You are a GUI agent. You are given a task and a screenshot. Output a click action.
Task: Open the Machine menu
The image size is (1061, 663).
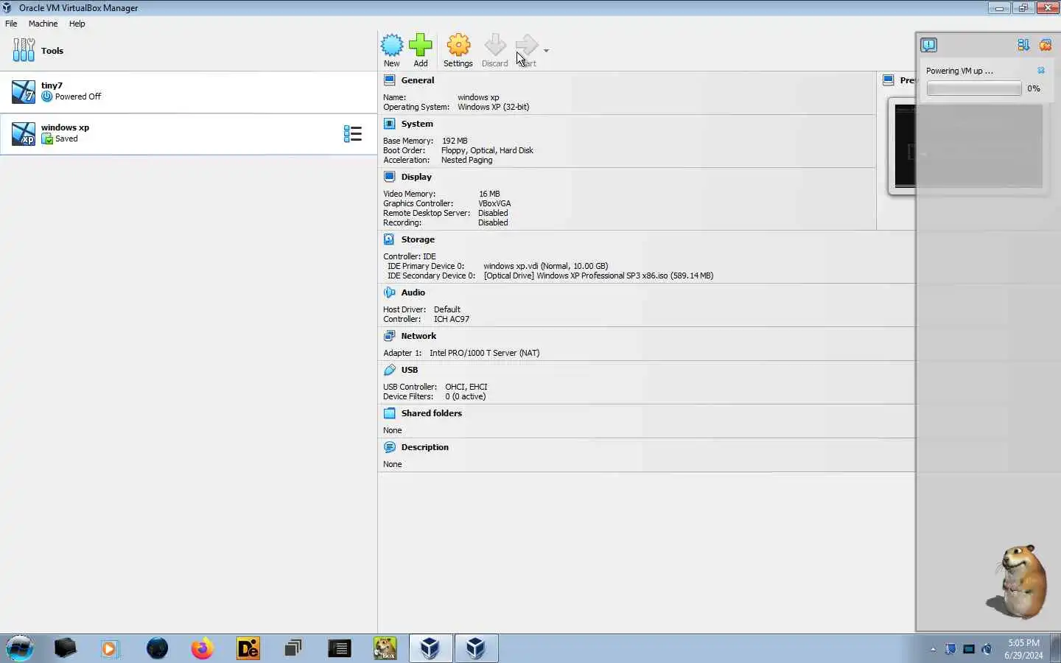(43, 24)
